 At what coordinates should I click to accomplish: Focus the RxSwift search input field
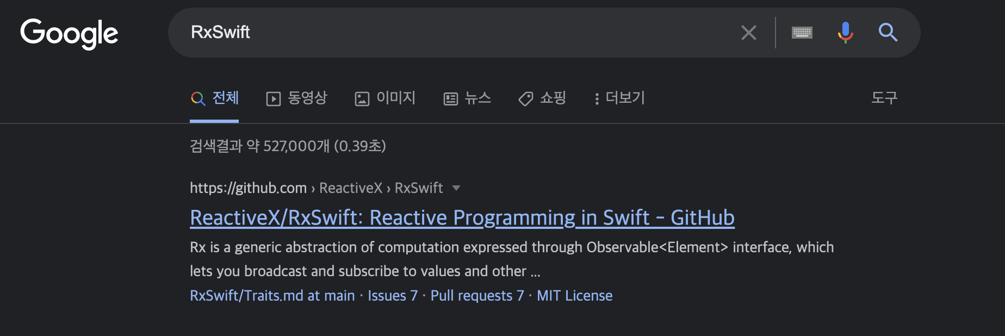pyautogui.click(x=457, y=33)
